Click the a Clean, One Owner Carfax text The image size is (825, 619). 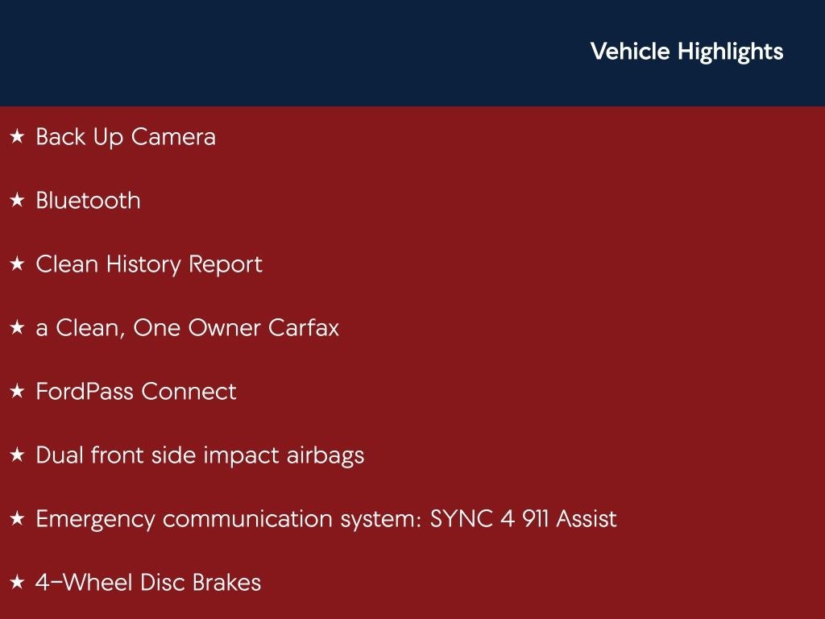coord(187,328)
